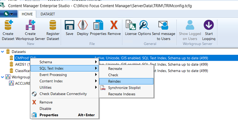Switch to the HOME ribbon tab
The height and width of the screenshot is (135, 238).
pos(27,14)
